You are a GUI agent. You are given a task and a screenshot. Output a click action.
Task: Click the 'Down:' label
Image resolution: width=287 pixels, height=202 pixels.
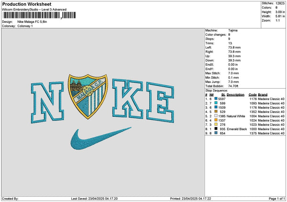(x=210, y=61)
